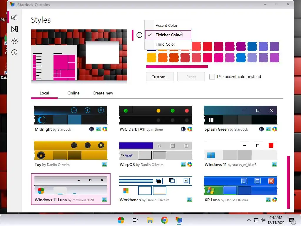Click the wallpaper image icon on Toy
The height and width of the screenshot is (226, 301).
[x=104, y=164]
